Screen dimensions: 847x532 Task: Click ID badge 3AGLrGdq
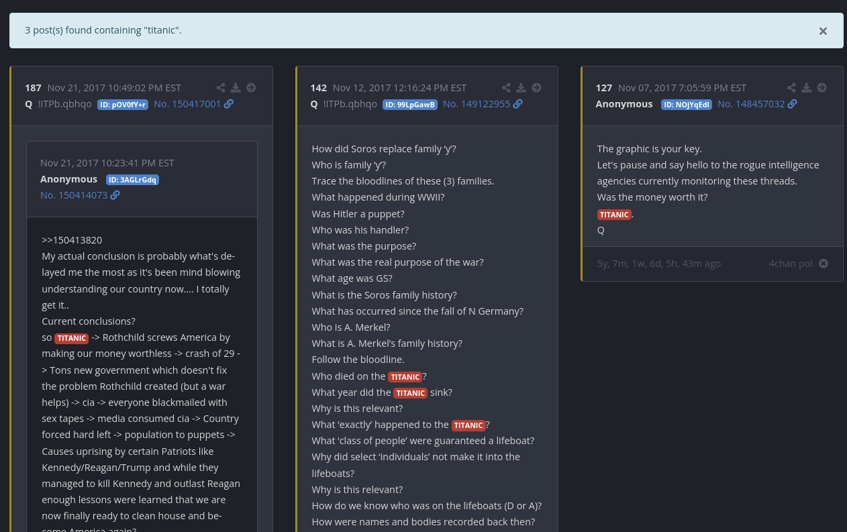(x=132, y=180)
